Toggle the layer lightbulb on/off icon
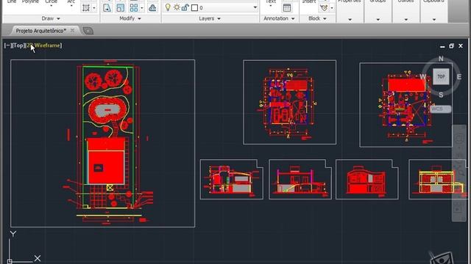 [168, 7]
